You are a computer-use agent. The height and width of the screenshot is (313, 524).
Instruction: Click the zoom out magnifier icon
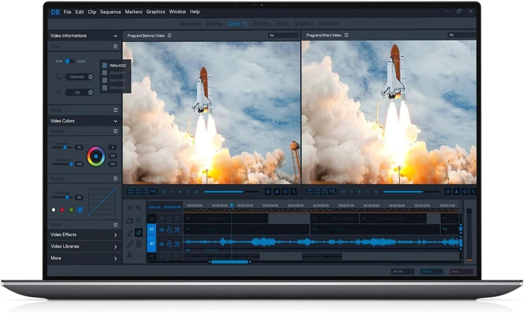[138, 220]
